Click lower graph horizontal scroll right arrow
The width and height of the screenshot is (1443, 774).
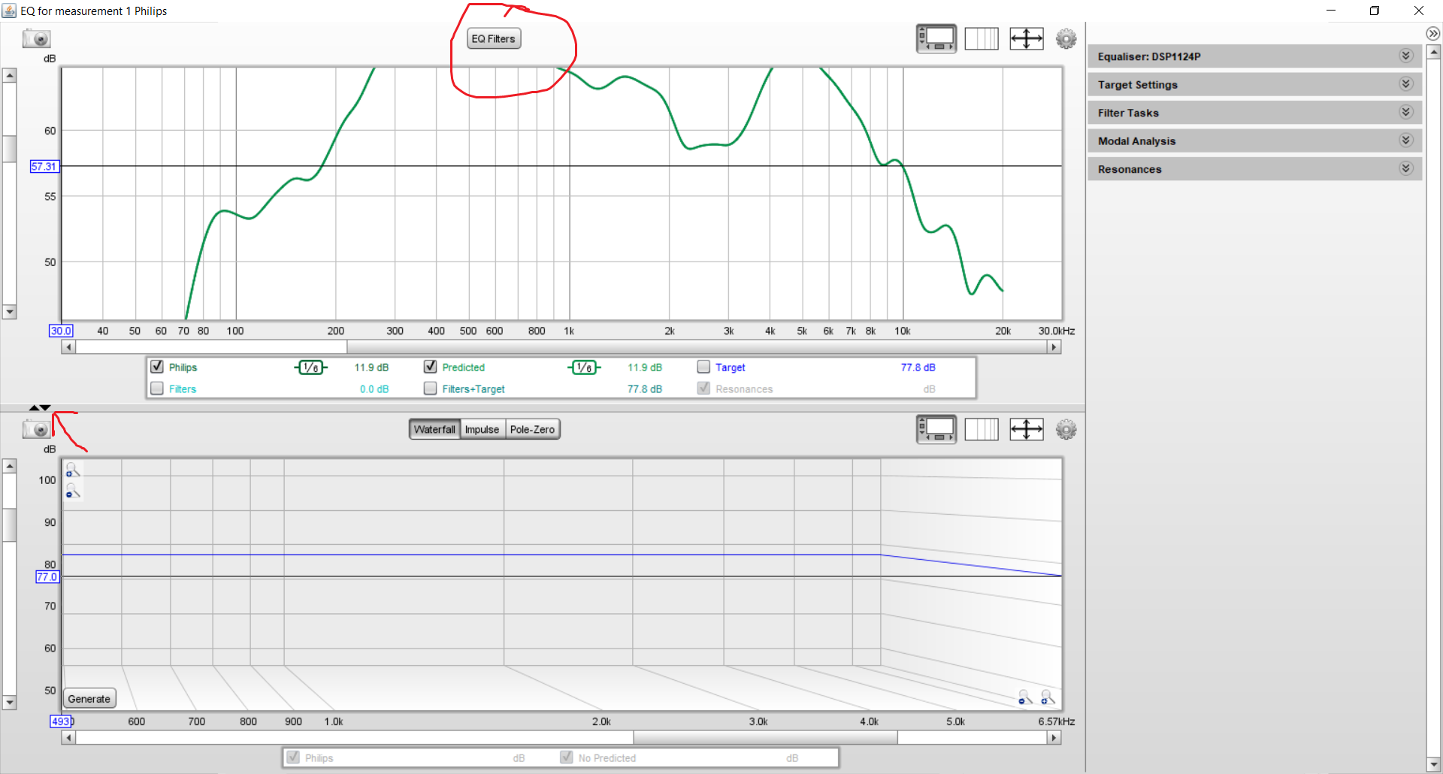(x=1054, y=738)
